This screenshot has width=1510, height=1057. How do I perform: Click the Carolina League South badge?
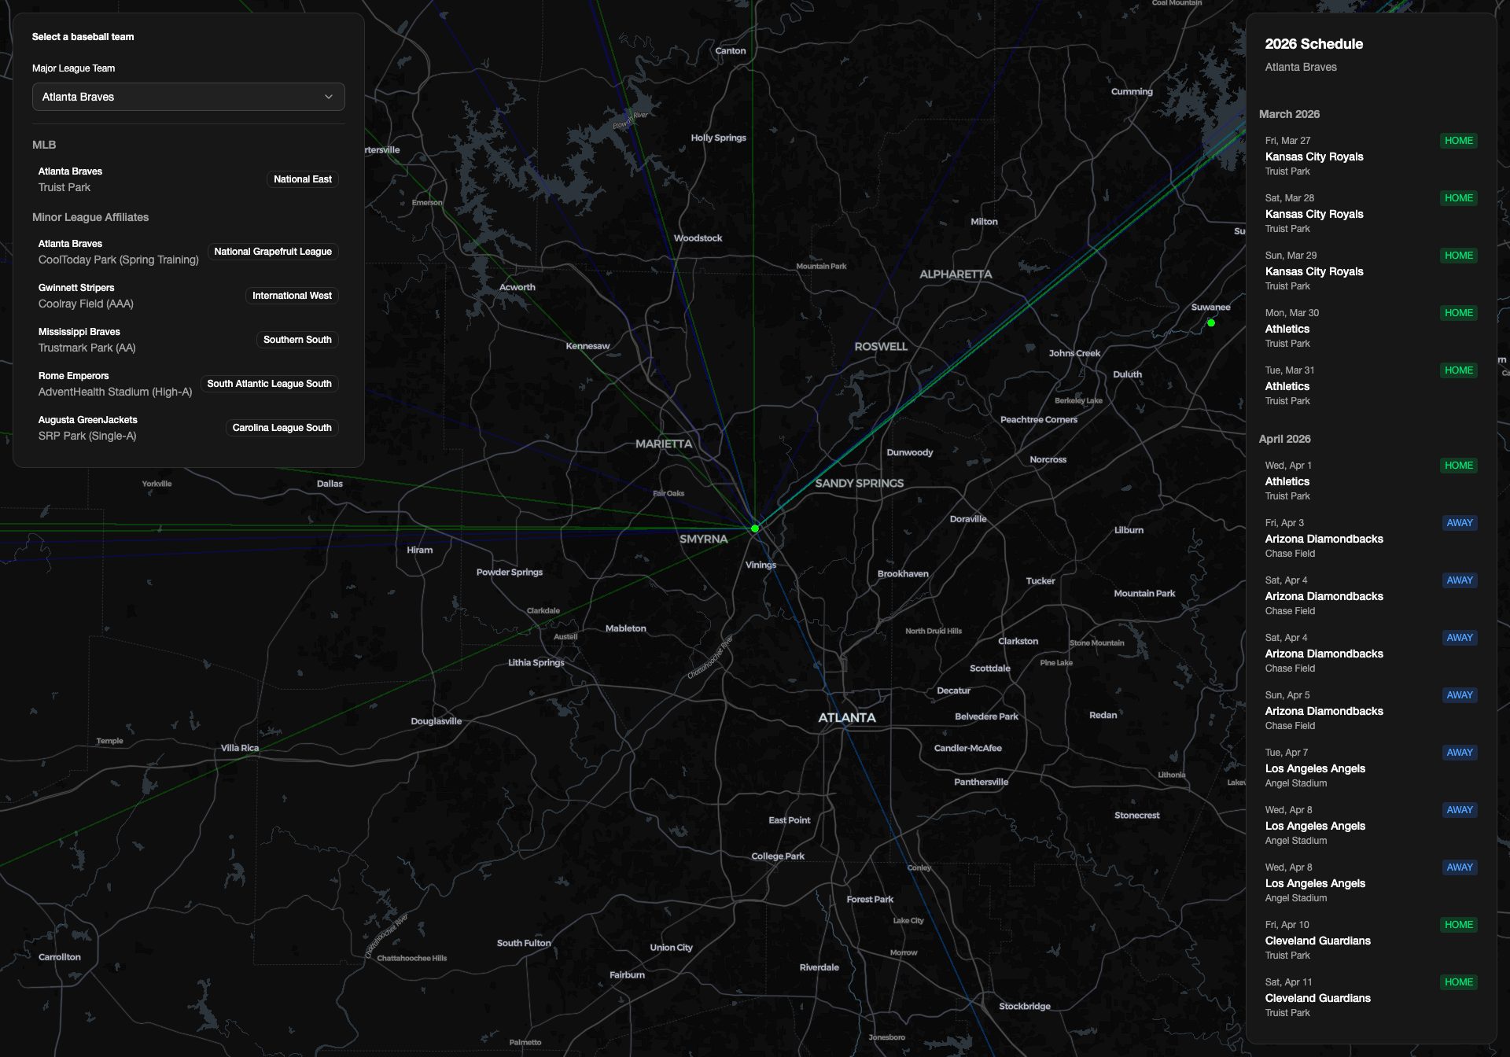[x=282, y=428]
